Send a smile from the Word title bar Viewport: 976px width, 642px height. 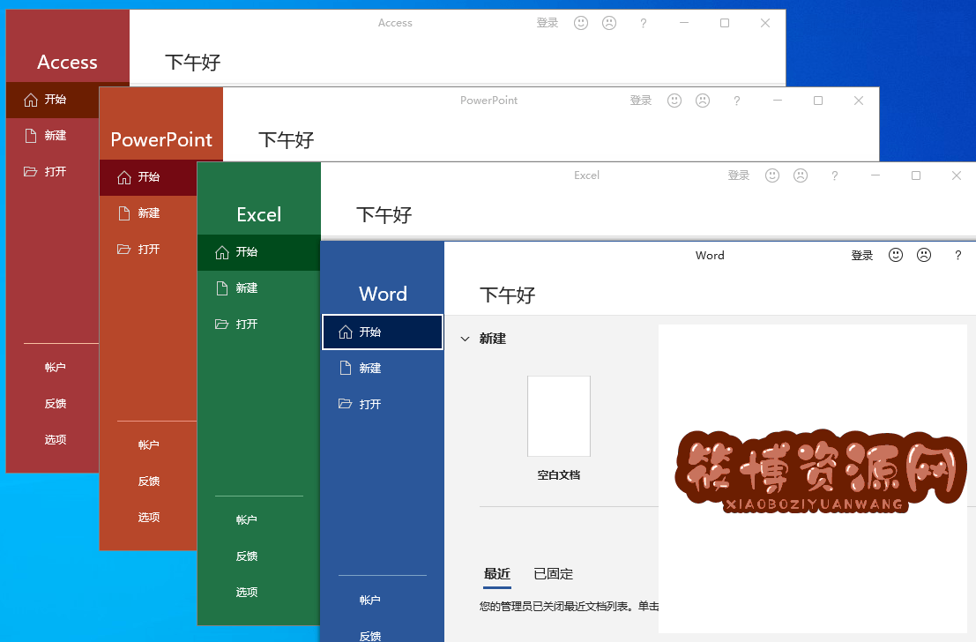(896, 255)
